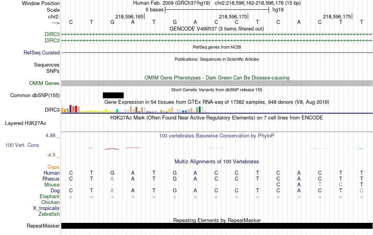Image resolution: width=373 pixels, height=235 pixels.
Task: Click the light-gray mismatched A in the Rhesus row
Action: click(112, 179)
